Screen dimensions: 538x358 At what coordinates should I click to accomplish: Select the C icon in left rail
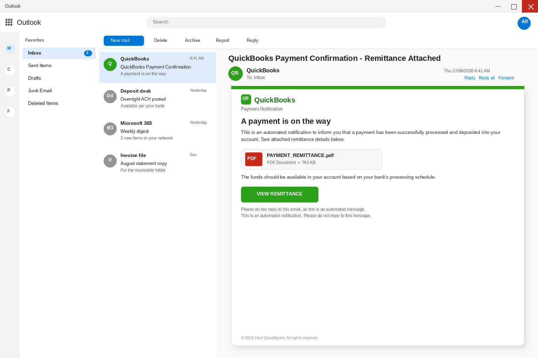(x=10, y=70)
